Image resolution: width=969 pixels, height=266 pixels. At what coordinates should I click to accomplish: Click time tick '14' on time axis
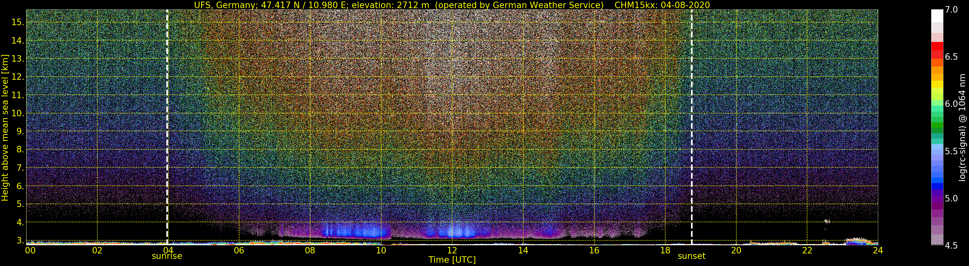(x=523, y=250)
